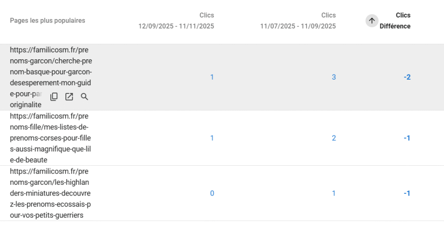Click the value 3 in the basque row

[x=333, y=77]
